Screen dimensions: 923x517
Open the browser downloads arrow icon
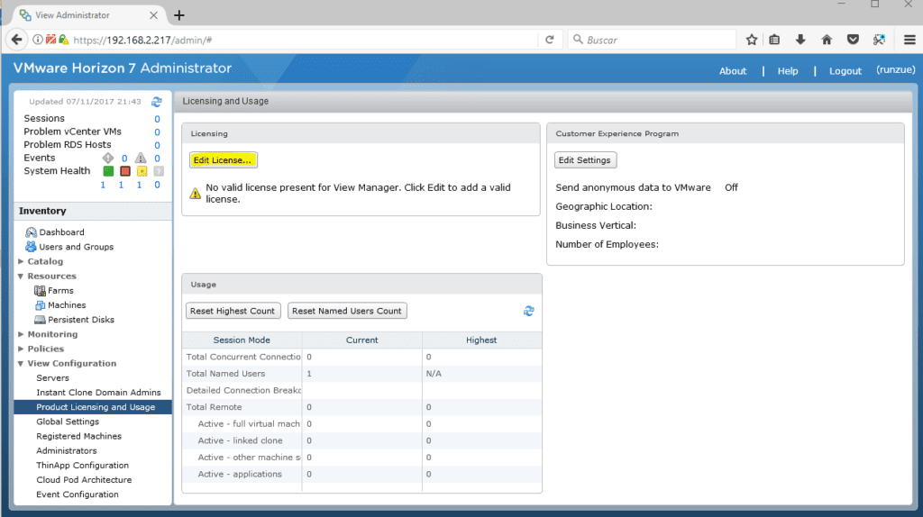pos(800,40)
